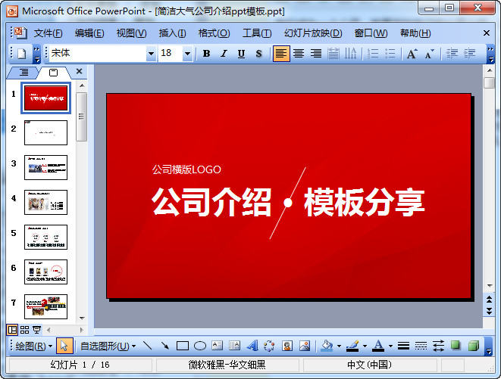Open font size dropdown arrow
Image resolution: width=501 pixels, height=379 pixels.
point(187,53)
